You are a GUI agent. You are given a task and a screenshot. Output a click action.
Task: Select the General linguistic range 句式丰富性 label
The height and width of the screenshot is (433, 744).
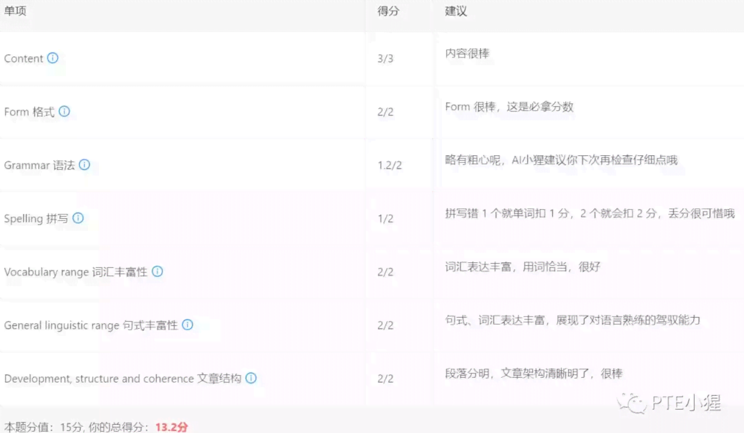click(91, 325)
